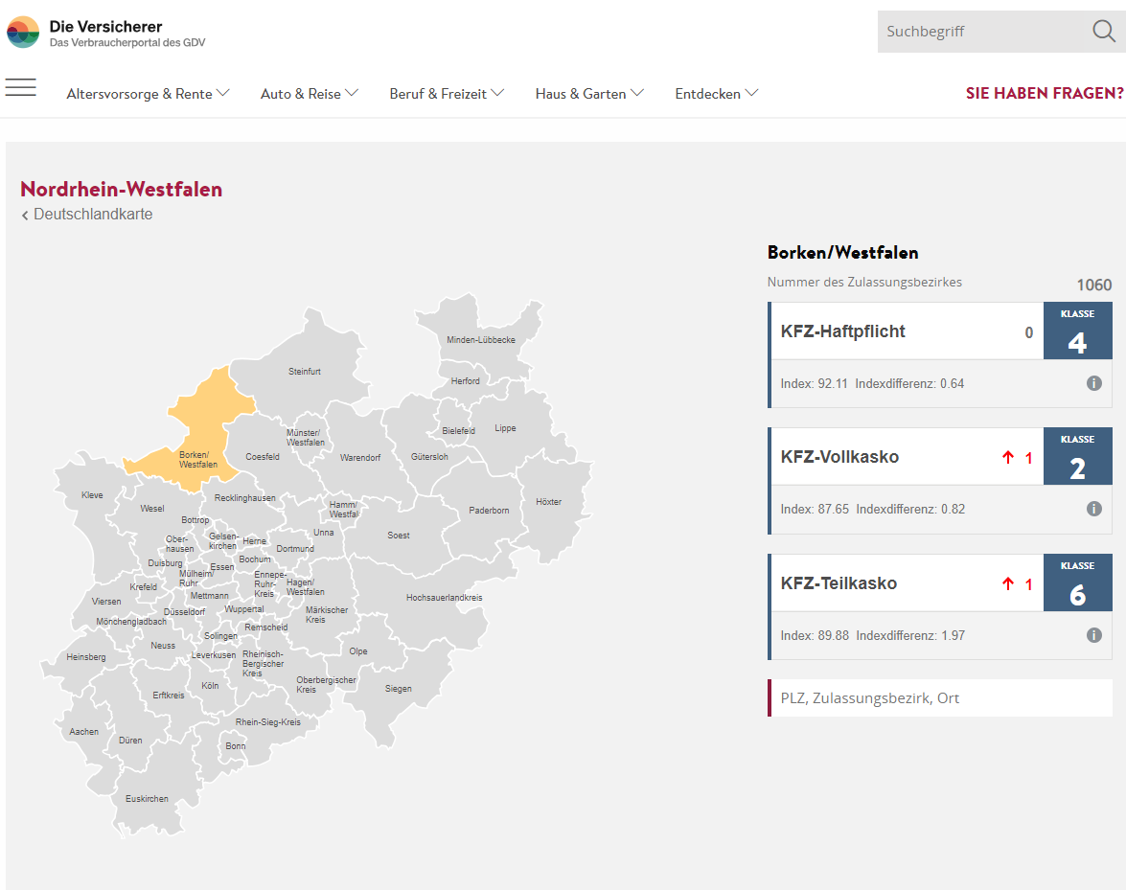
Task: Click the KFZ-Haftpflicht Klasse 4 badge
Action: click(x=1077, y=331)
